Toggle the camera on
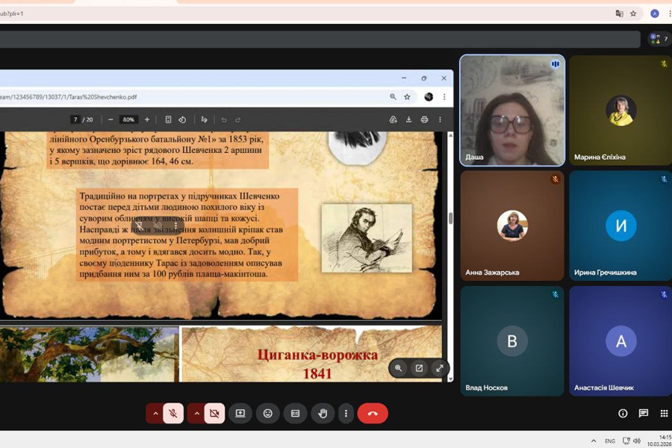The width and height of the screenshot is (672, 448). pyautogui.click(x=214, y=413)
